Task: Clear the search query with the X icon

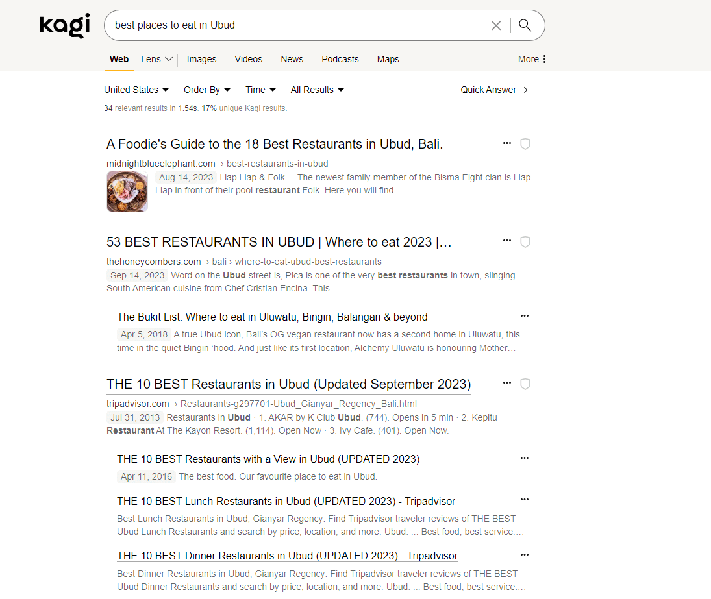Action: [496, 25]
